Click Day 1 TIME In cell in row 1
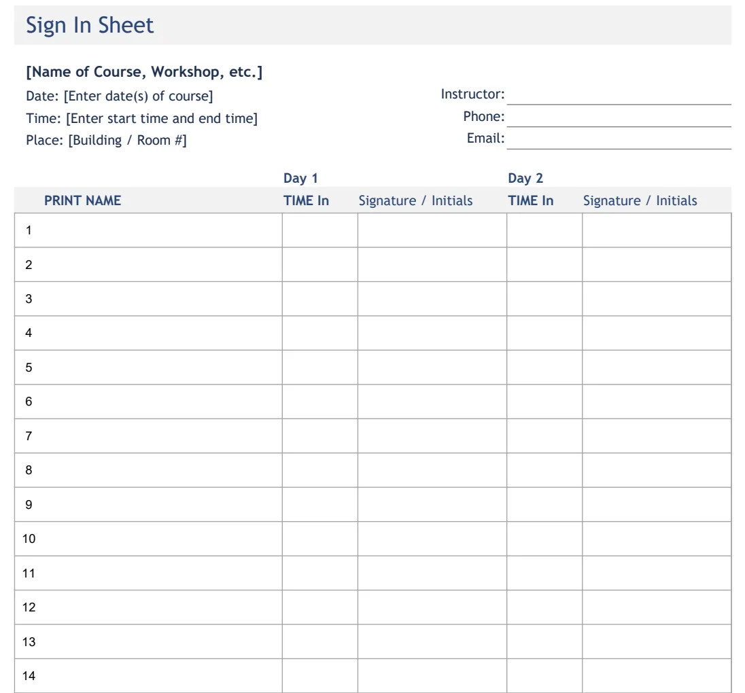This screenshot has height=693, width=745. coord(319,230)
